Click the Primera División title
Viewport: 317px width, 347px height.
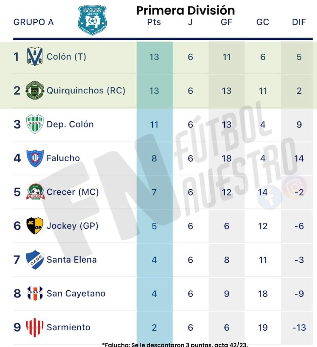[186, 10]
